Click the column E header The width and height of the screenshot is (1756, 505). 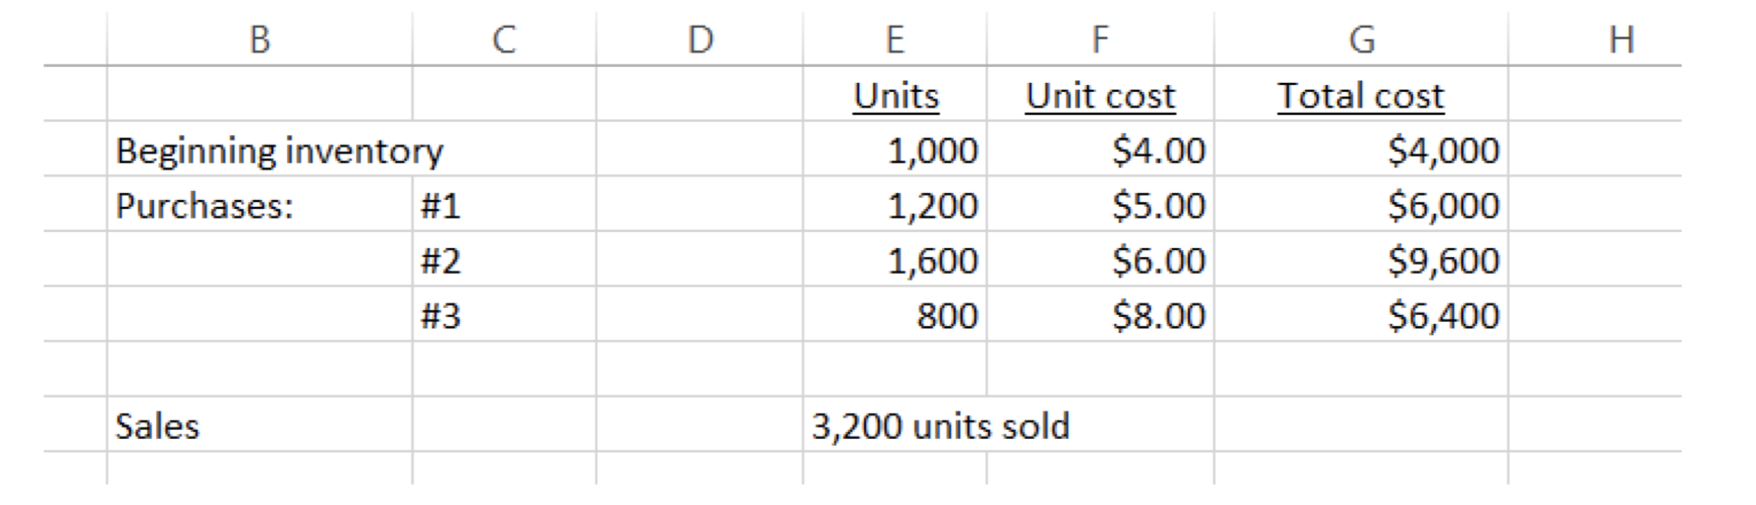point(895,40)
